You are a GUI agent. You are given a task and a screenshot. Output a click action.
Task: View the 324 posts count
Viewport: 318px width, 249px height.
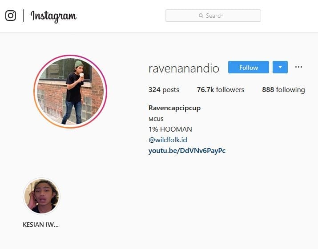click(x=164, y=89)
